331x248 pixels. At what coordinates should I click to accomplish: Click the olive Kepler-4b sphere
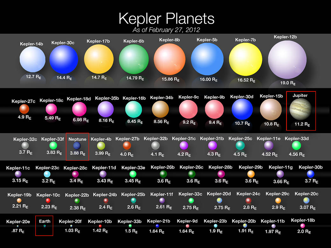tap(101, 146)
